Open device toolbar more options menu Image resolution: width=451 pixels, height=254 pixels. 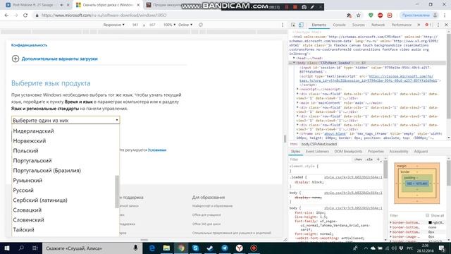click(x=283, y=25)
